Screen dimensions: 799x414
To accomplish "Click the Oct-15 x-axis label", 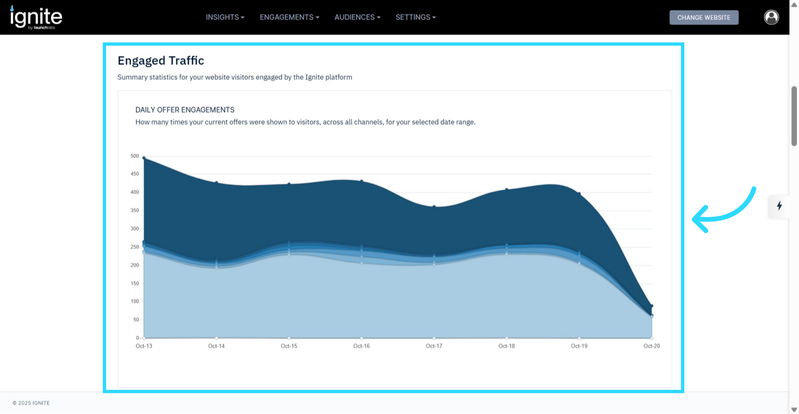I will tap(289, 346).
